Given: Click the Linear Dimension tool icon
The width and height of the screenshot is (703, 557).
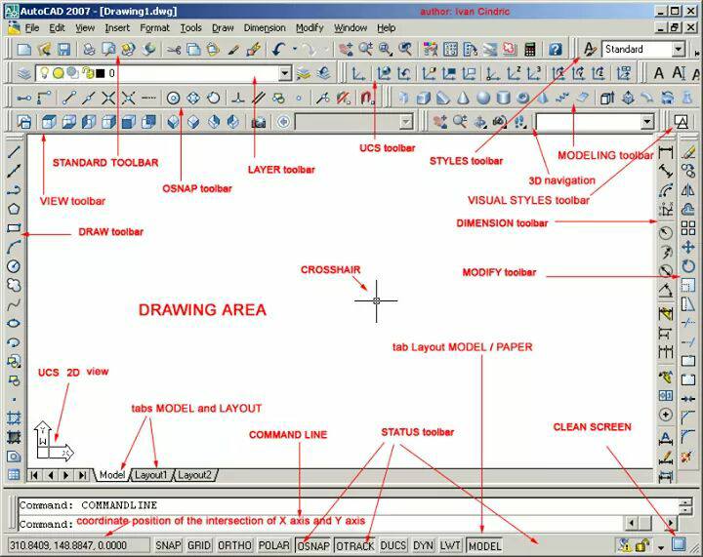Looking at the screenshot, I should pos(666,152).
